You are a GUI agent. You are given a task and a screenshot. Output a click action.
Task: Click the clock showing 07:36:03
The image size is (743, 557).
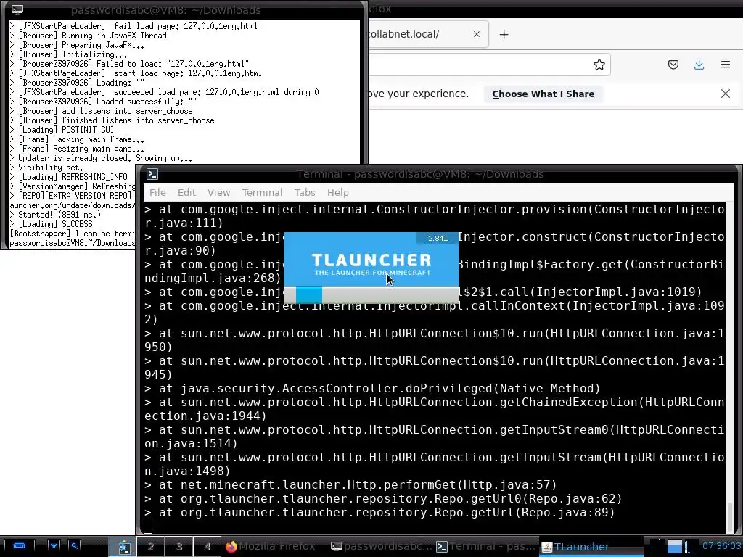[721, 545]
